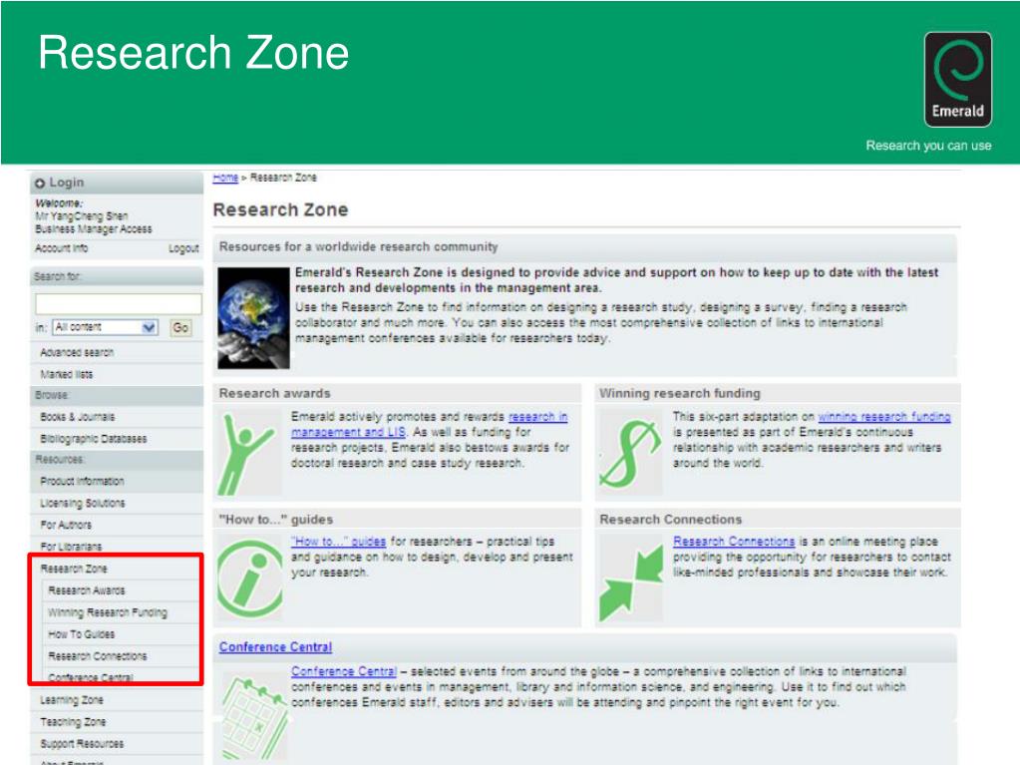
Task: Open Support Resources in sidebar
Action: click(82, 743)
